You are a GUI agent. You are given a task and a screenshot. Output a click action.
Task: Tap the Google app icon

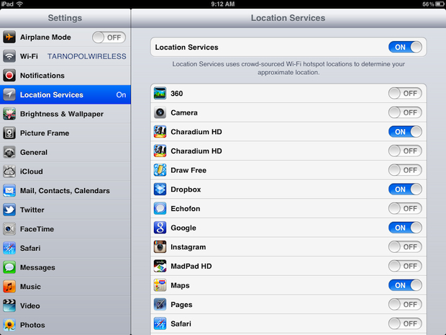coord(160,228)
